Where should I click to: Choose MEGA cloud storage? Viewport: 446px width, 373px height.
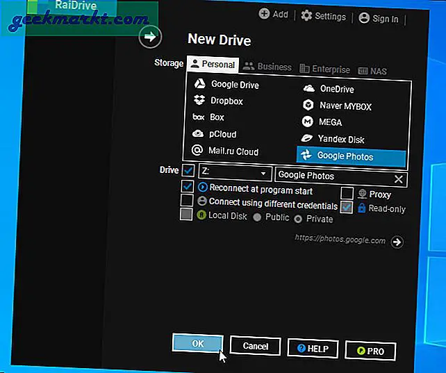330,122
